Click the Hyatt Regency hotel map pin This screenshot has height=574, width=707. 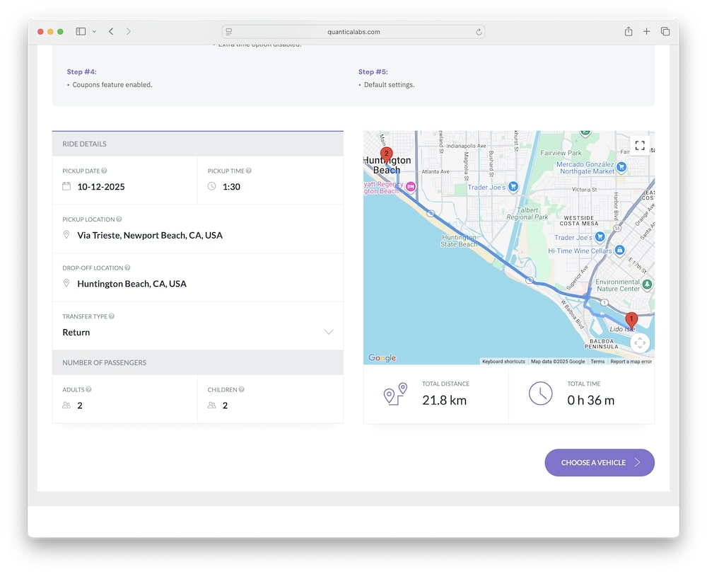tap(410, 186)
